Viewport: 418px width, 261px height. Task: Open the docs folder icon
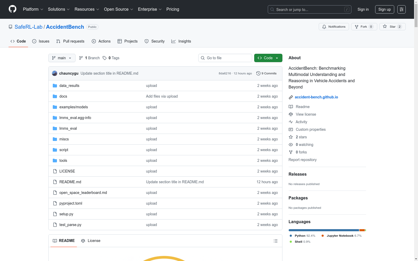click(55, 96)
